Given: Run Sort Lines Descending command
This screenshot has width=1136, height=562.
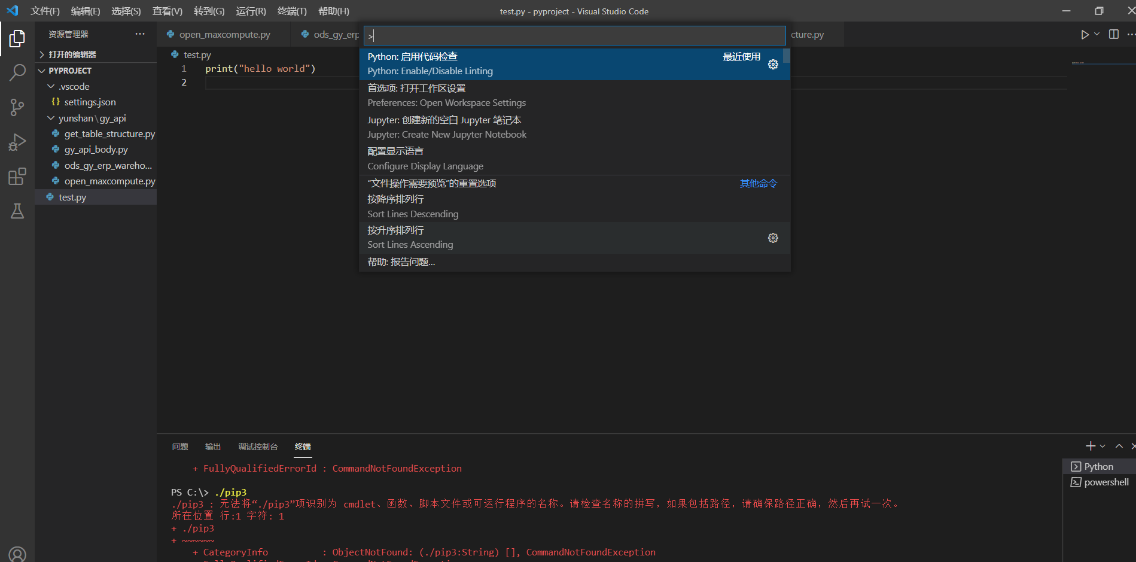Looking at the screenshot, I should coord(574,206).
